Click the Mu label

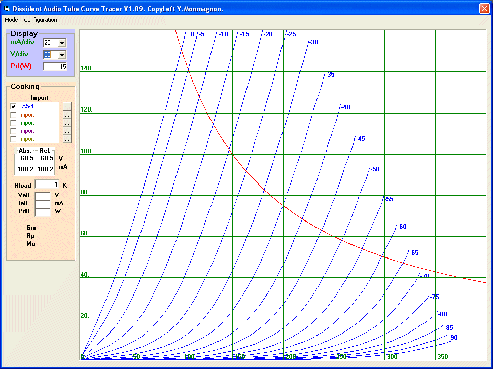pyautogui.click(x=31, y=244)
